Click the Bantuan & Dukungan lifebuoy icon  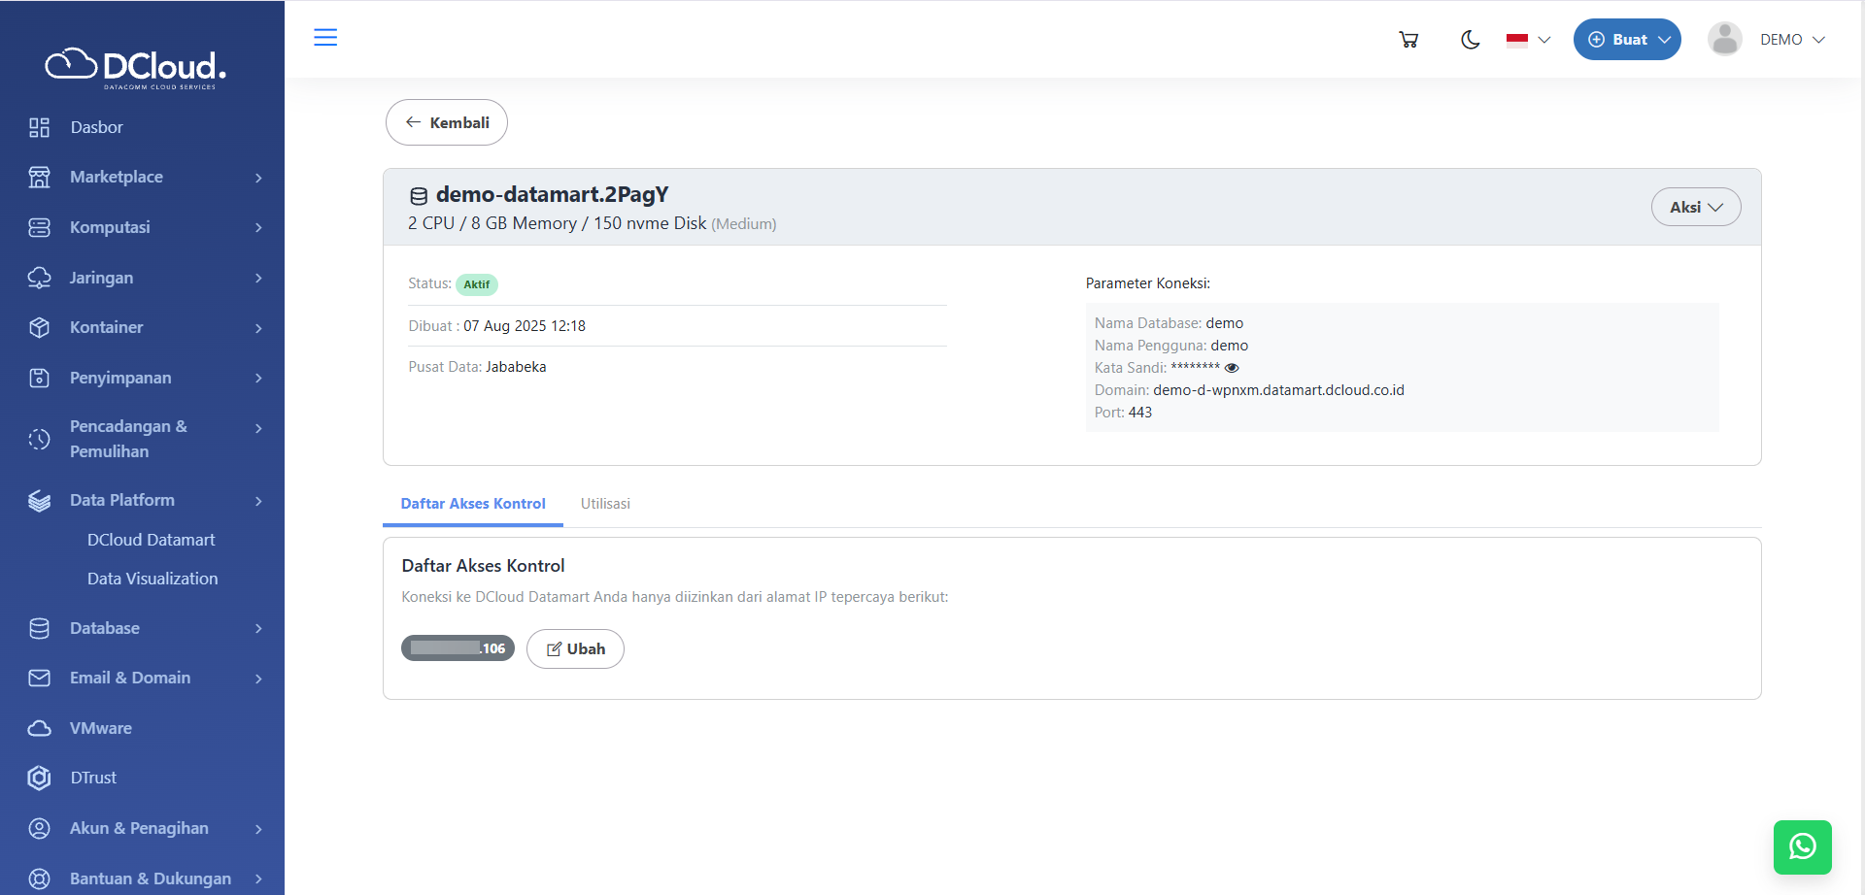(39, 878)
